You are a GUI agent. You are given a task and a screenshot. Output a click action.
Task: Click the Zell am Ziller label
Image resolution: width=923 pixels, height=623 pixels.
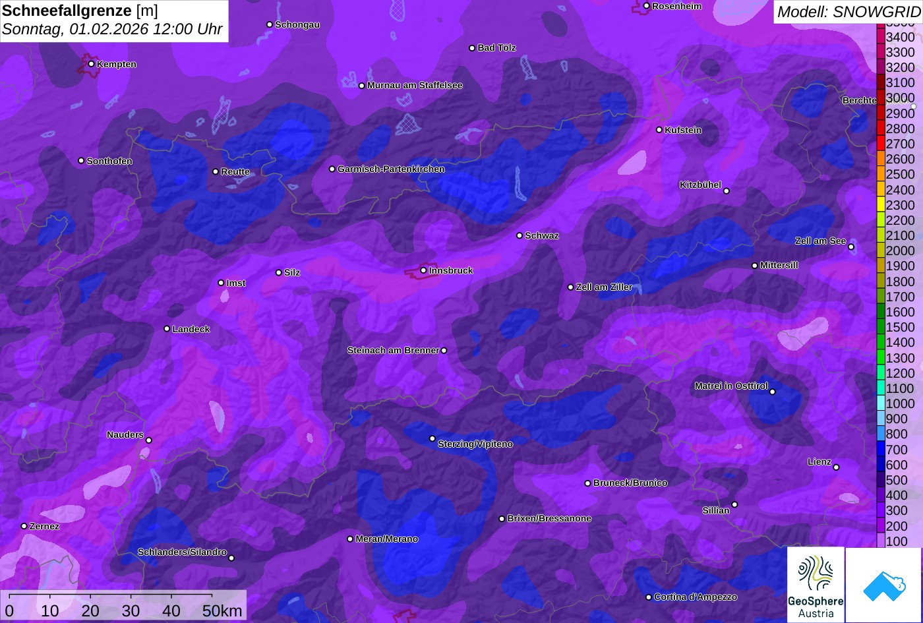coord(605,287)
